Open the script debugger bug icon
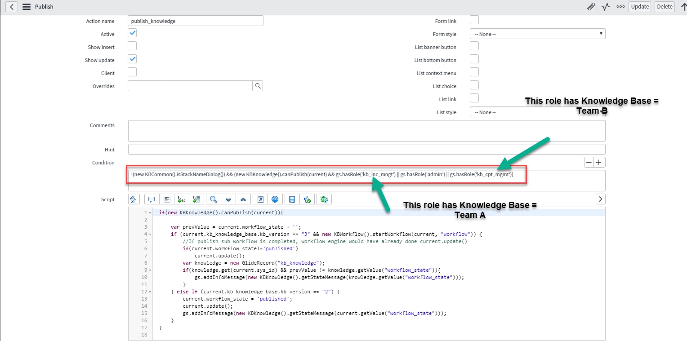Image resolution: width=687 pixels, height=341 pixels. pos(324,199)
